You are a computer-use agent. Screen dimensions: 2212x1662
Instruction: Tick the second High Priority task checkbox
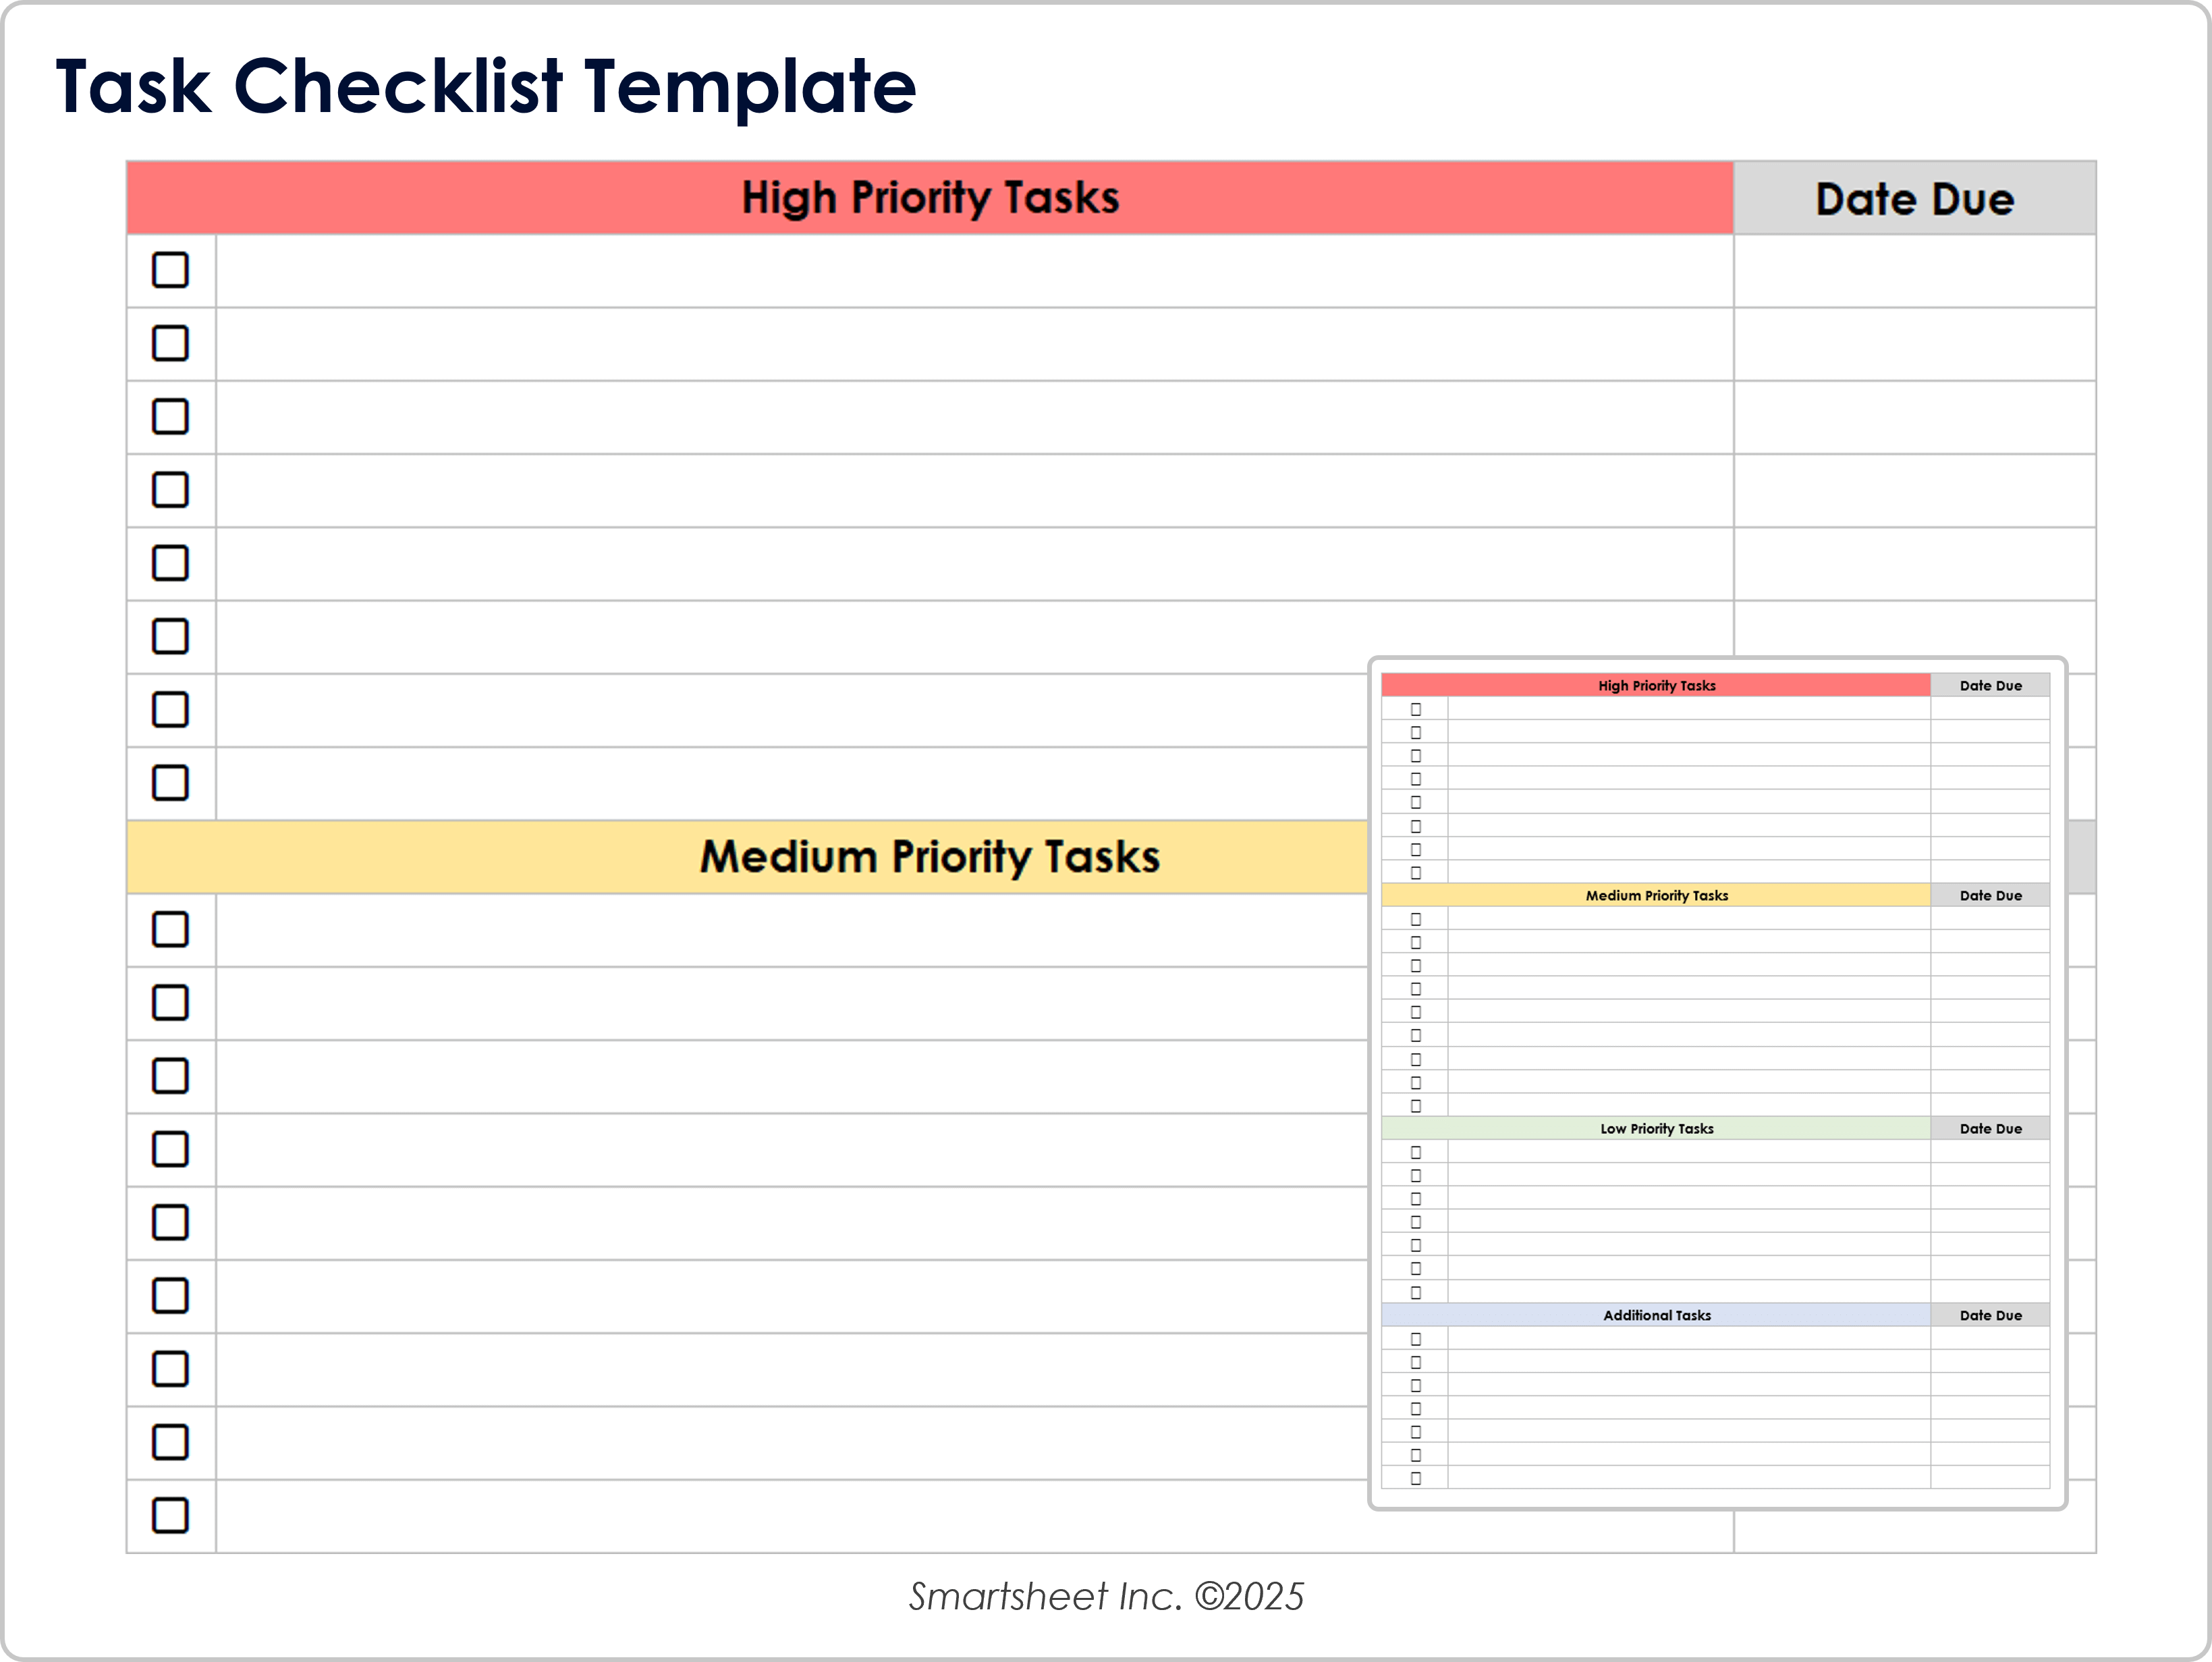[170, 343]
